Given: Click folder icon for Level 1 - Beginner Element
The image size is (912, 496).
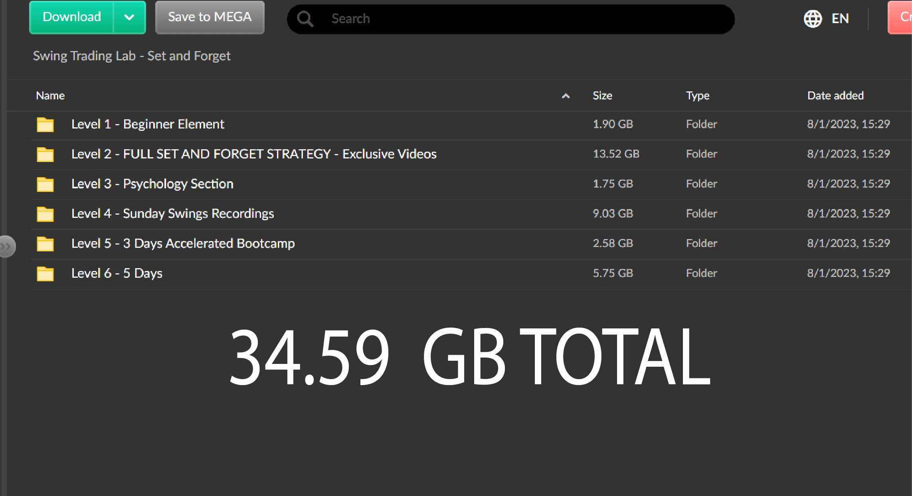Looking at the screenshot, I should point(45,124).
